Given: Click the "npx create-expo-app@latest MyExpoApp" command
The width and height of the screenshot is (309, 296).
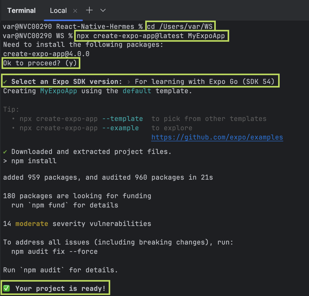Looking at the screenshot, I should 151,36.
